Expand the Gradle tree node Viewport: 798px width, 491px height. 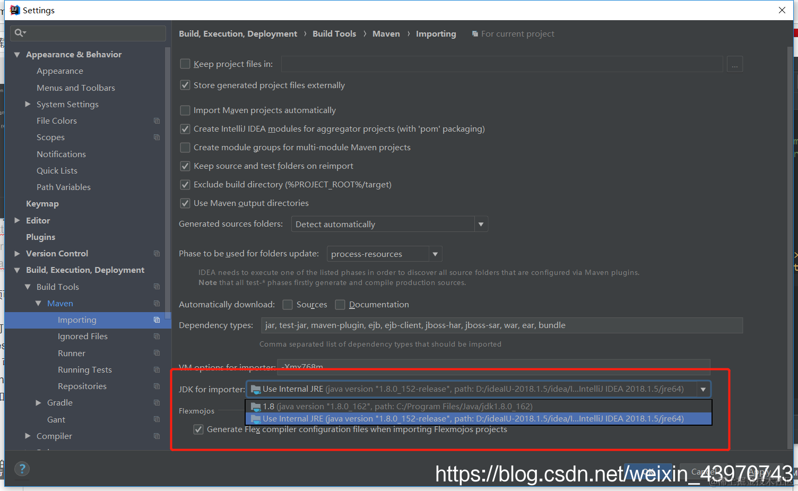38,402
